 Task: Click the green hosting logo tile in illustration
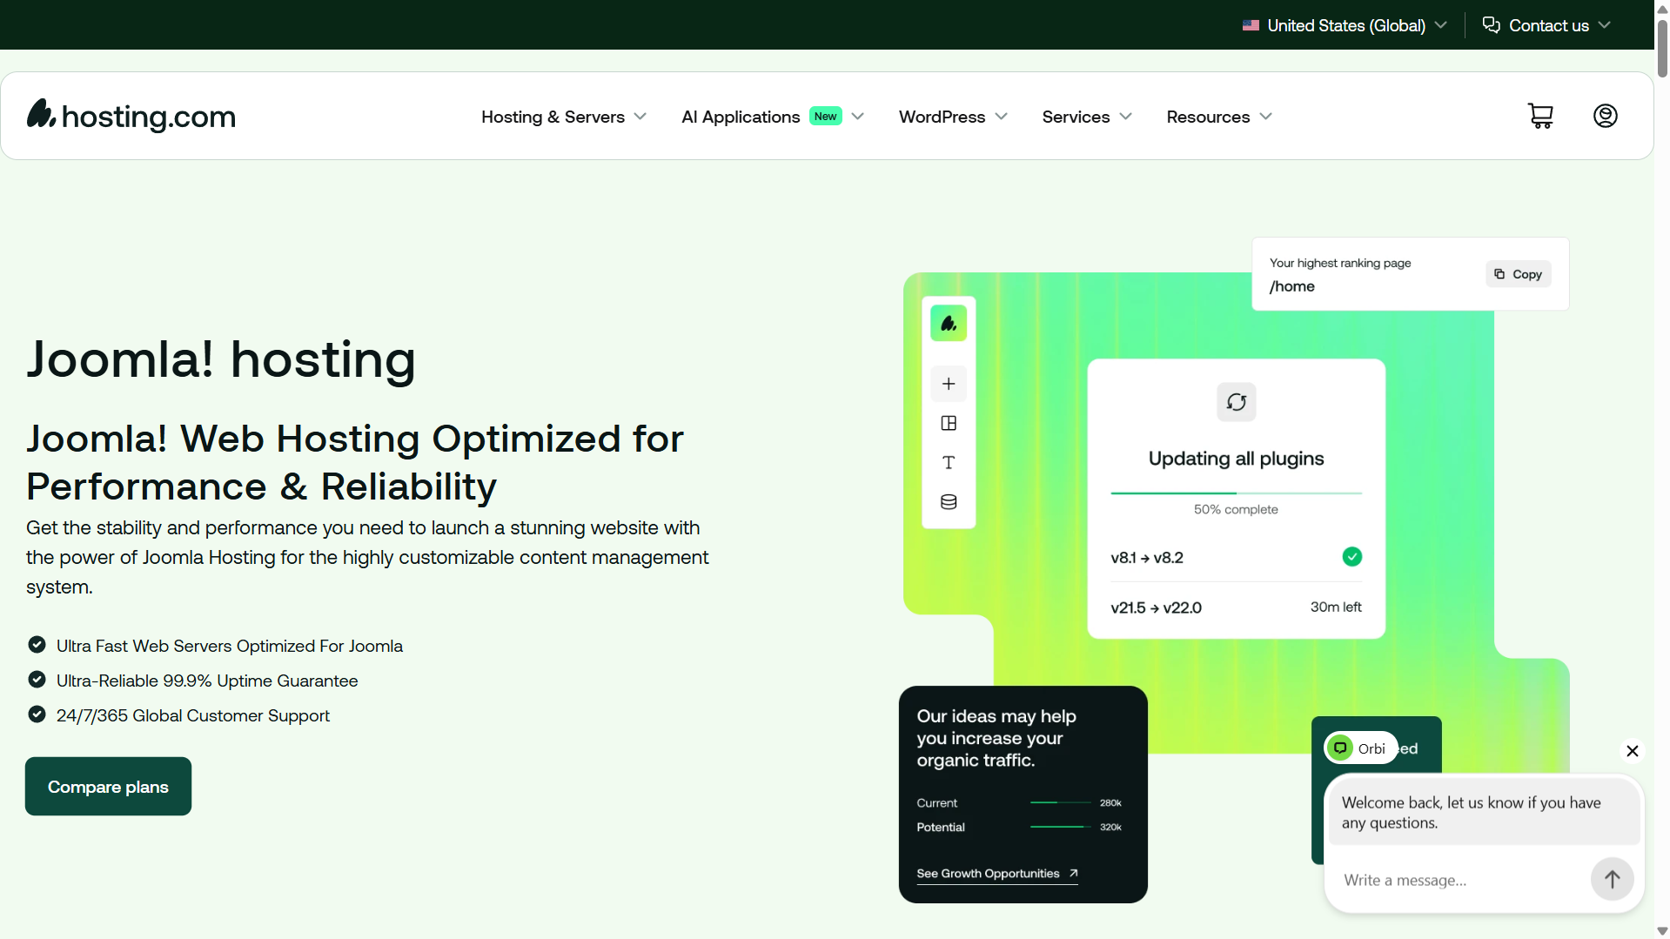tap(949, 324)
